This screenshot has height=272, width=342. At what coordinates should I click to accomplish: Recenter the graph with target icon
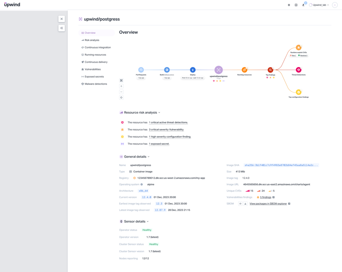point(121,98)
